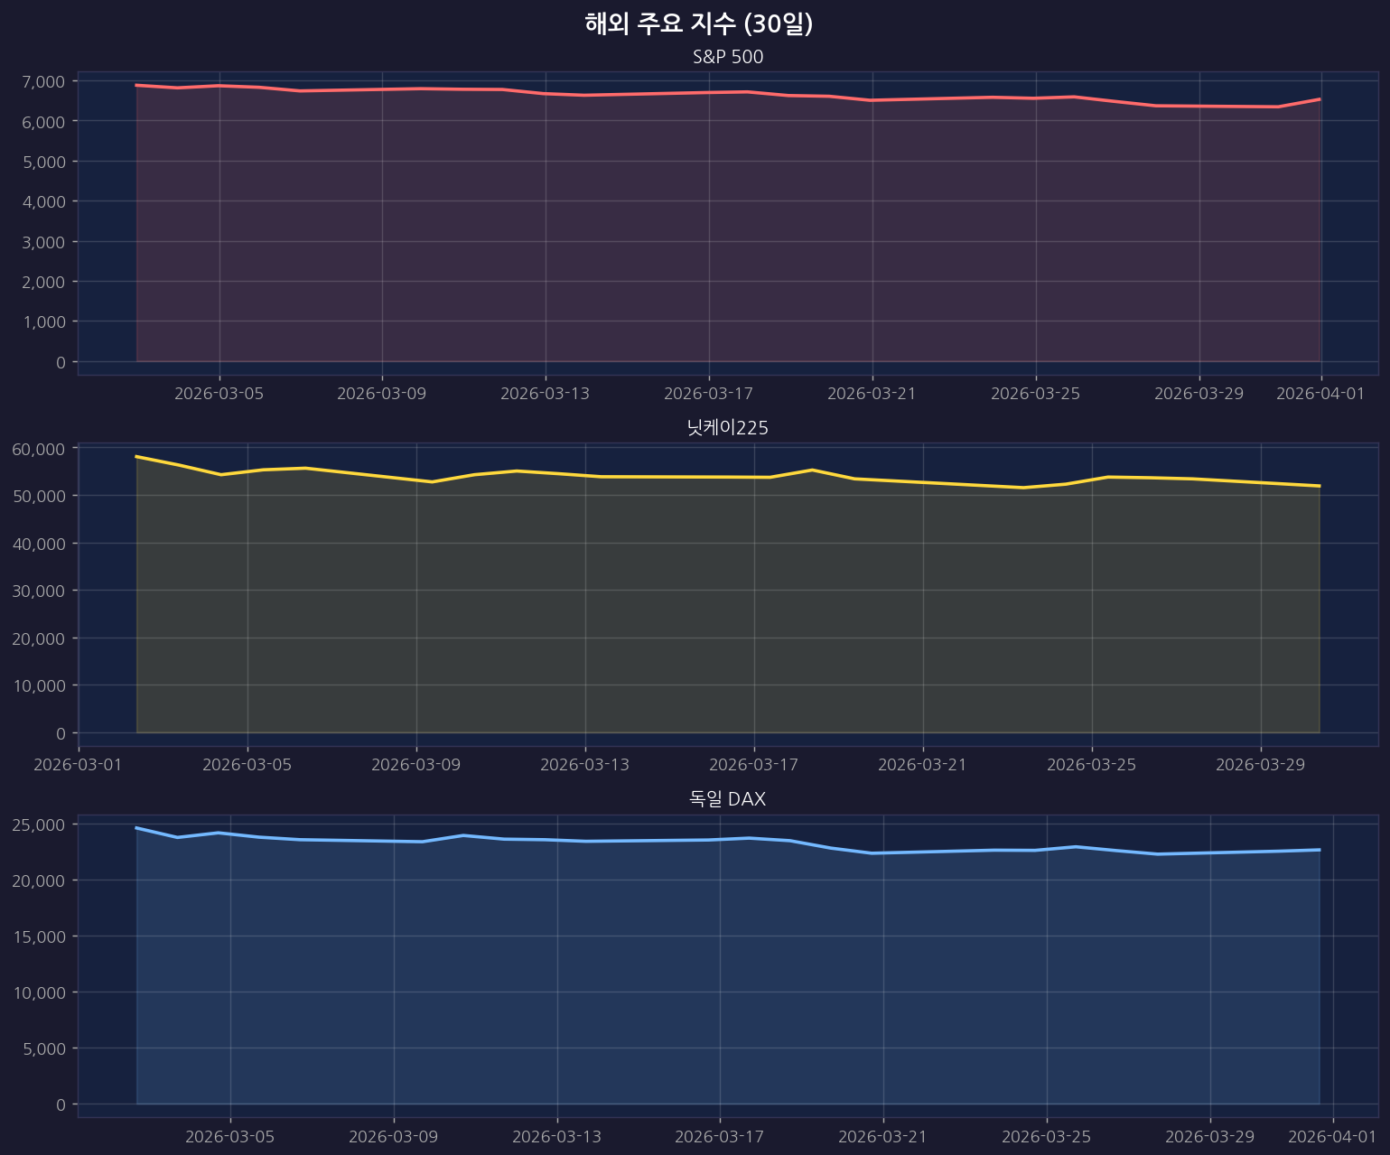Click the 60,000 y-axis label on Nikkei chart

pyautogui.click(x=39, y=450)
